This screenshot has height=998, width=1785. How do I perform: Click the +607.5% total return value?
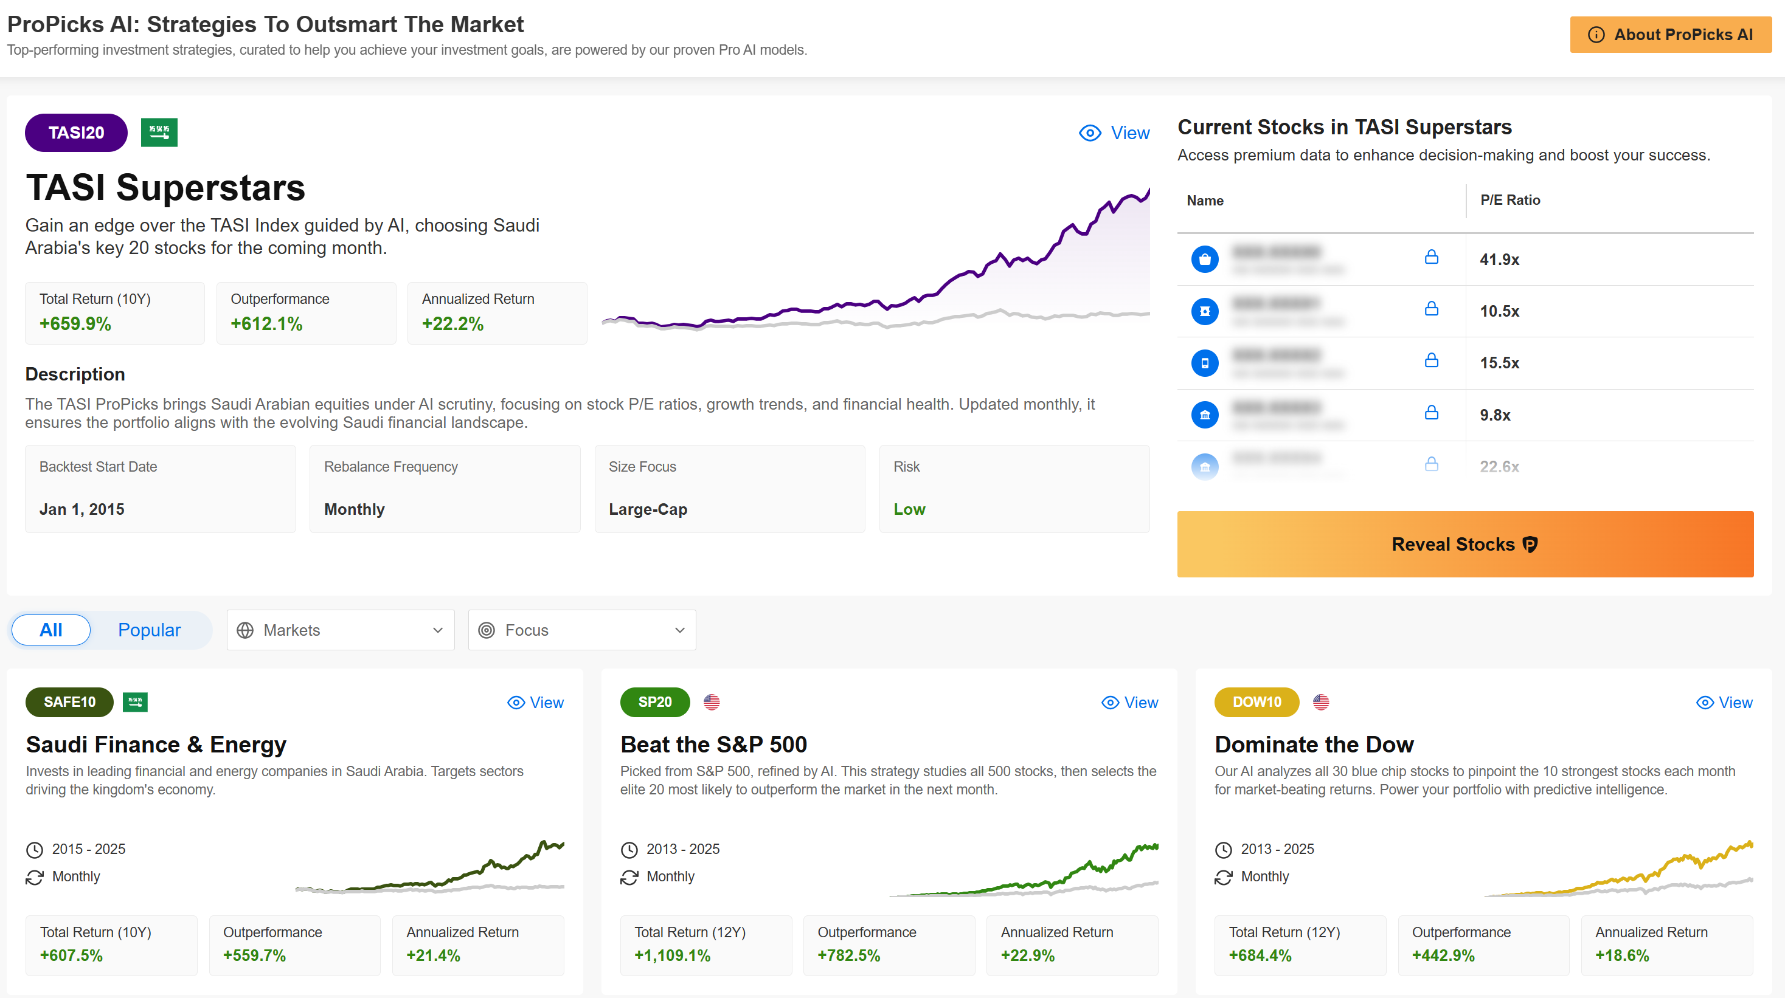coord(71,955)
